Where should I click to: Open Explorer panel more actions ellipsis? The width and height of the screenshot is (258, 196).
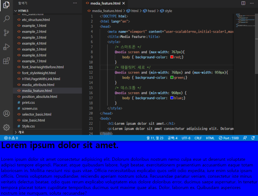[75, 3]
